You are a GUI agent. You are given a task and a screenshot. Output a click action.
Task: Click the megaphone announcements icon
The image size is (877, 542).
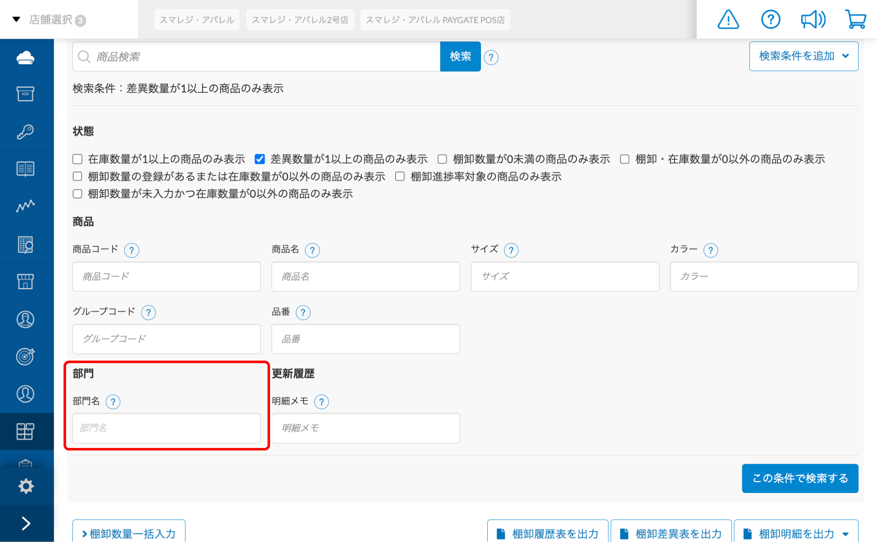pyautogui.click(x=813, y=20)
